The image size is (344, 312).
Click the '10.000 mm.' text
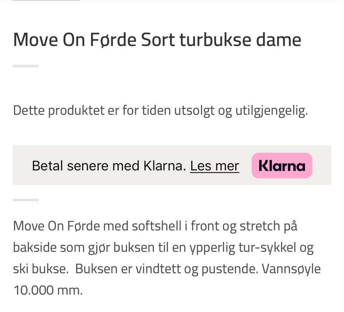pyautogui.click(x=48, y=290)
